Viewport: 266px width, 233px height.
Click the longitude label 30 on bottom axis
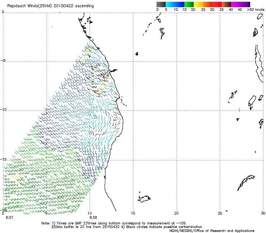(263, 213)
